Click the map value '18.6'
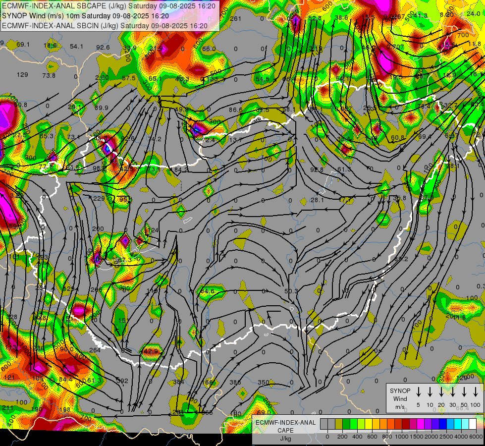The height and width of the screenshot is (446, 485). pyautogui.click(x=50, y=46)
